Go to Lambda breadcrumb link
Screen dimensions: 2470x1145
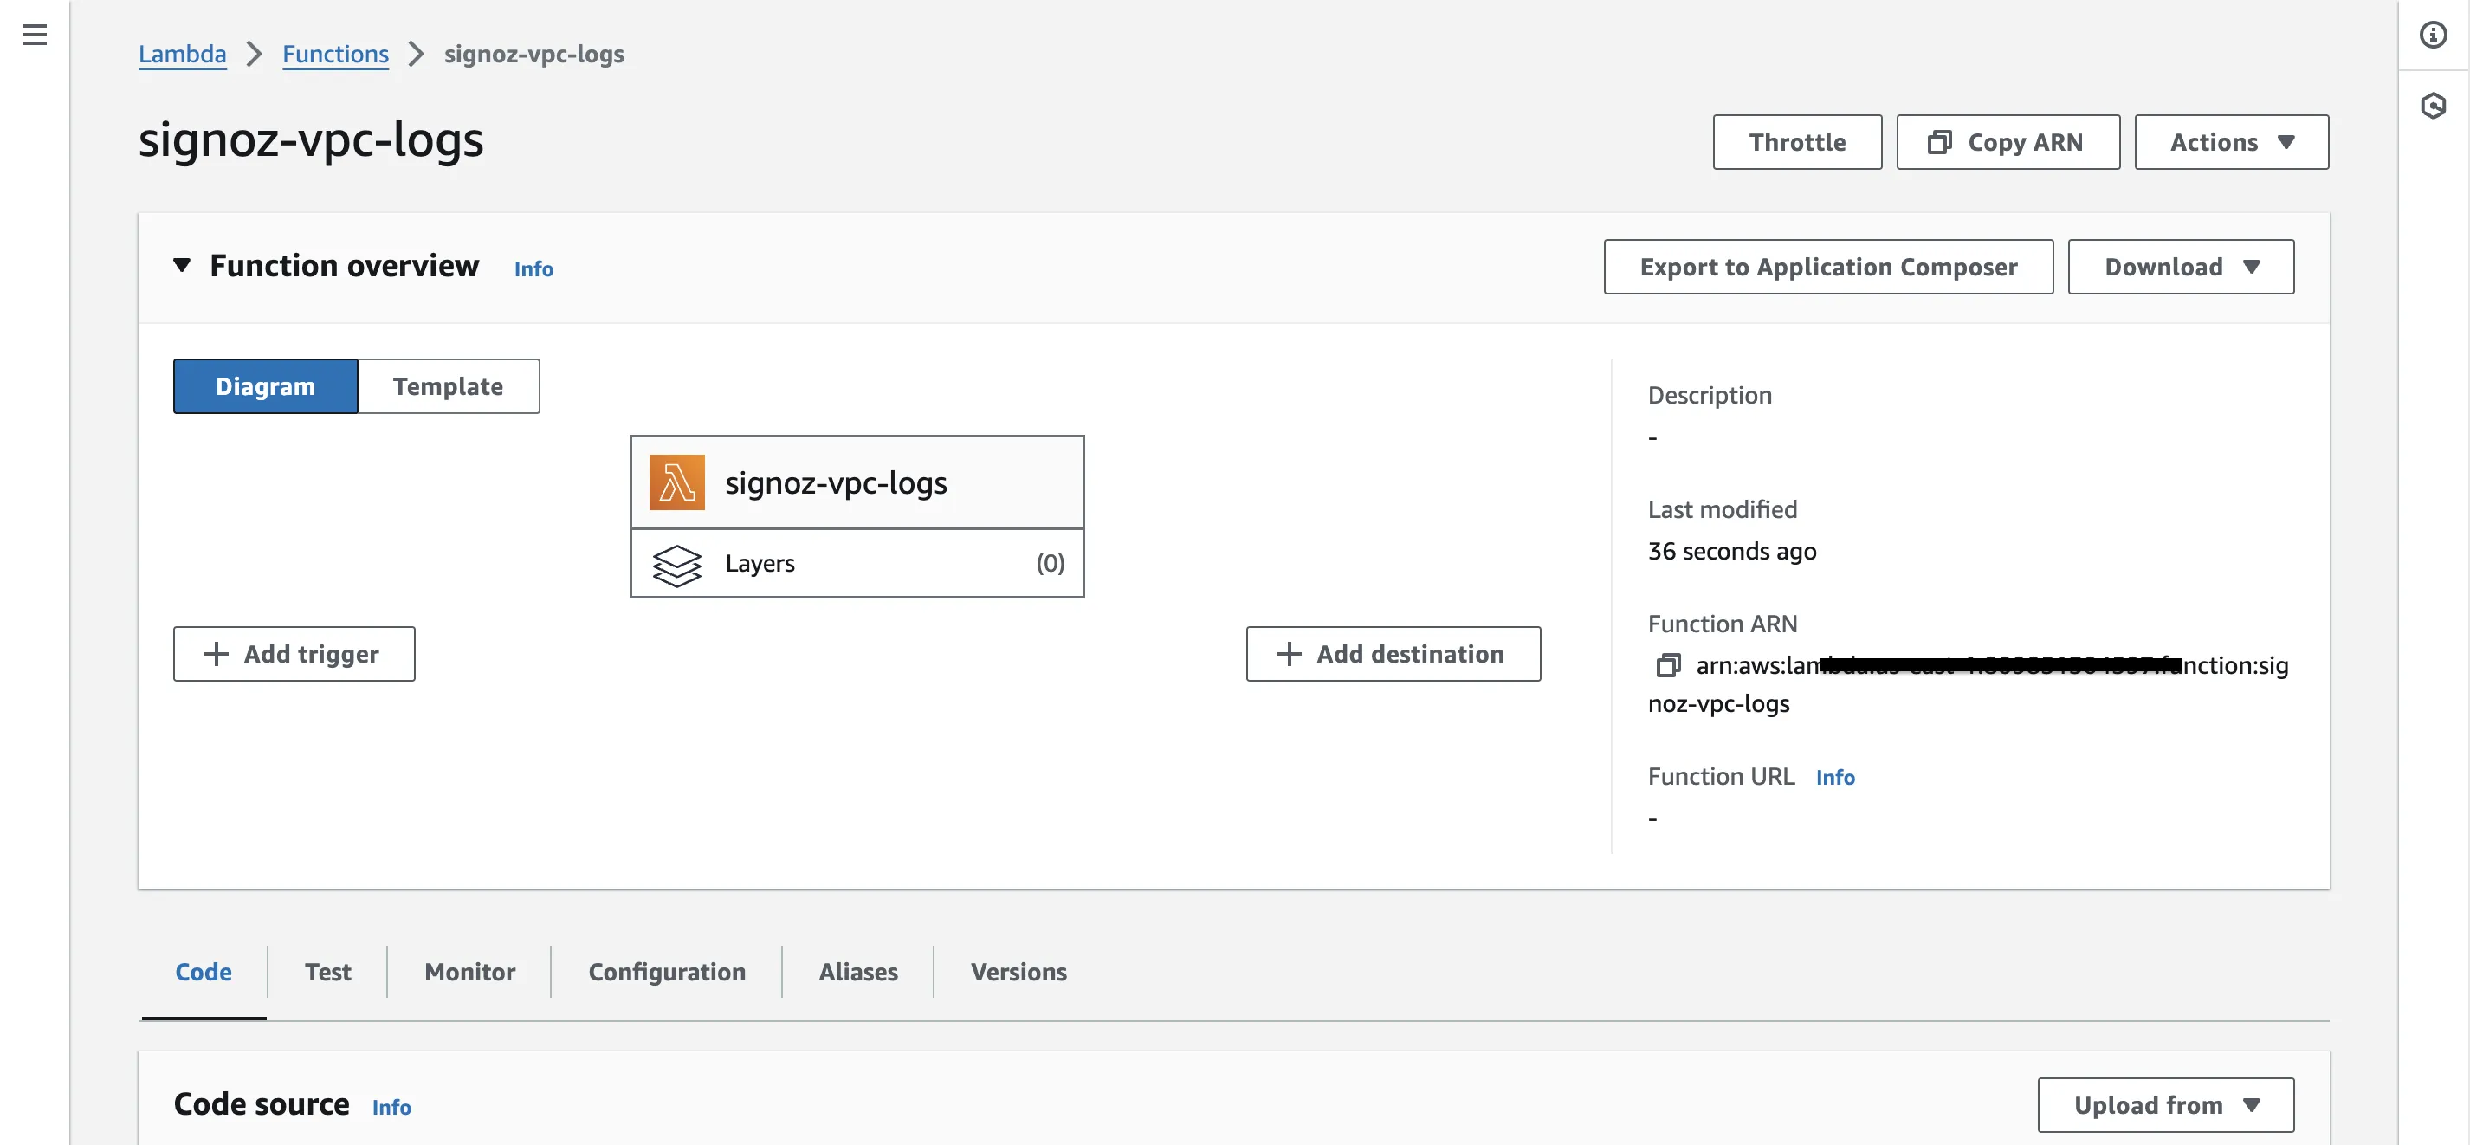(x=182, y=55)
